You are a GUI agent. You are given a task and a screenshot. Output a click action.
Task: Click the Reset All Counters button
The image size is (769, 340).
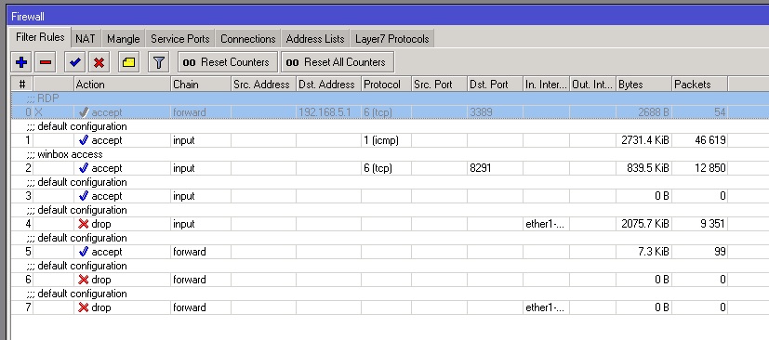coord(338,62)
